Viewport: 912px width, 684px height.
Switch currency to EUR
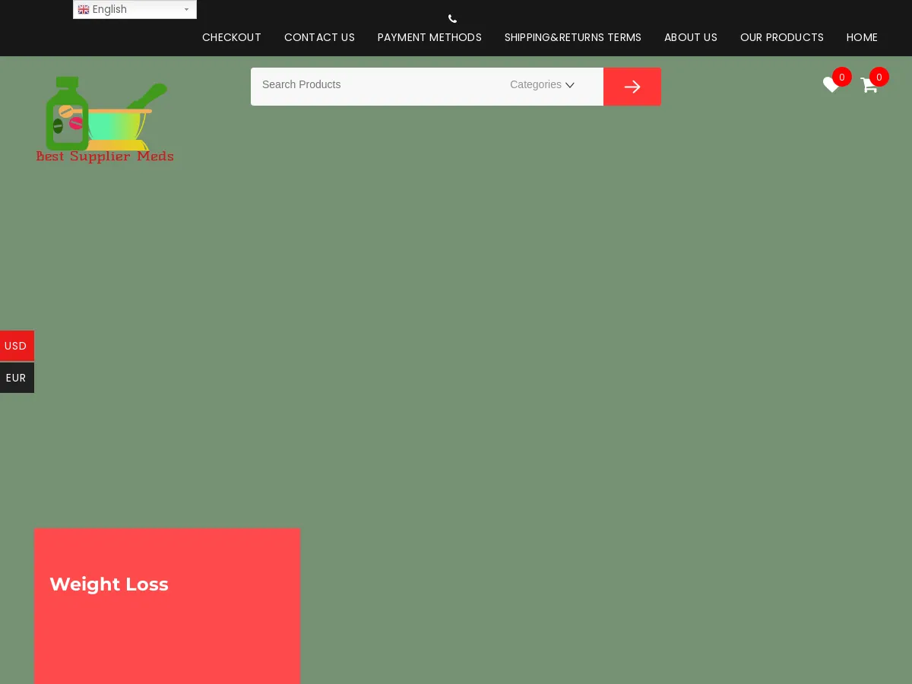pos(16,378)
